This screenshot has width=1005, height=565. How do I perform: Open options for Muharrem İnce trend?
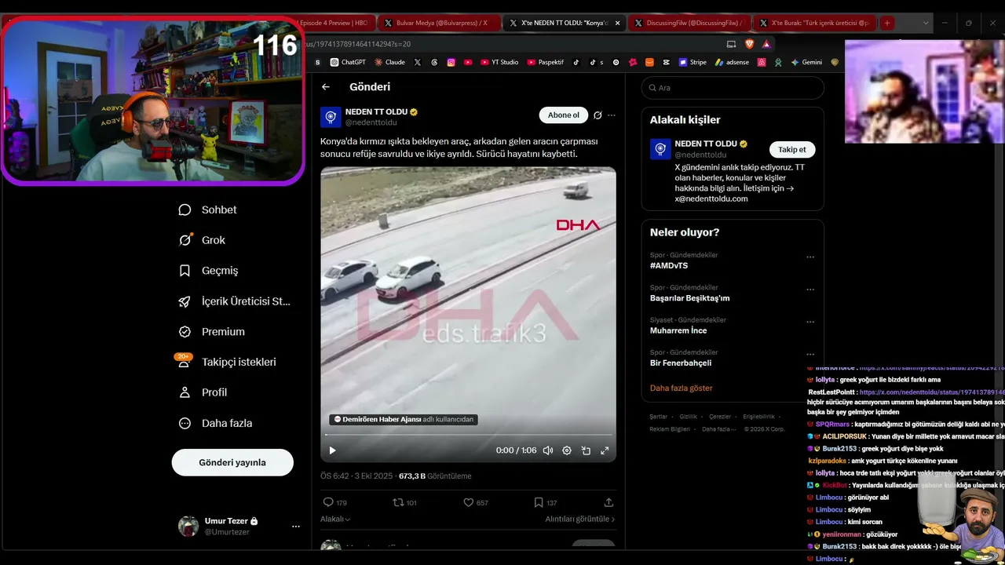pyautogui.click(x=810, y=322)
